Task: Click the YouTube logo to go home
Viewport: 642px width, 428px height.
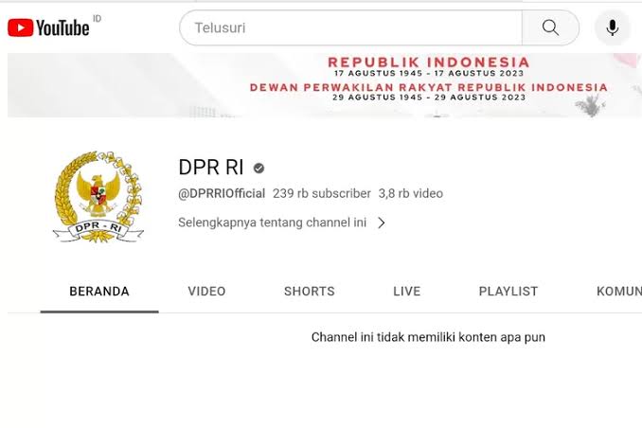Action: coord(48,27)
